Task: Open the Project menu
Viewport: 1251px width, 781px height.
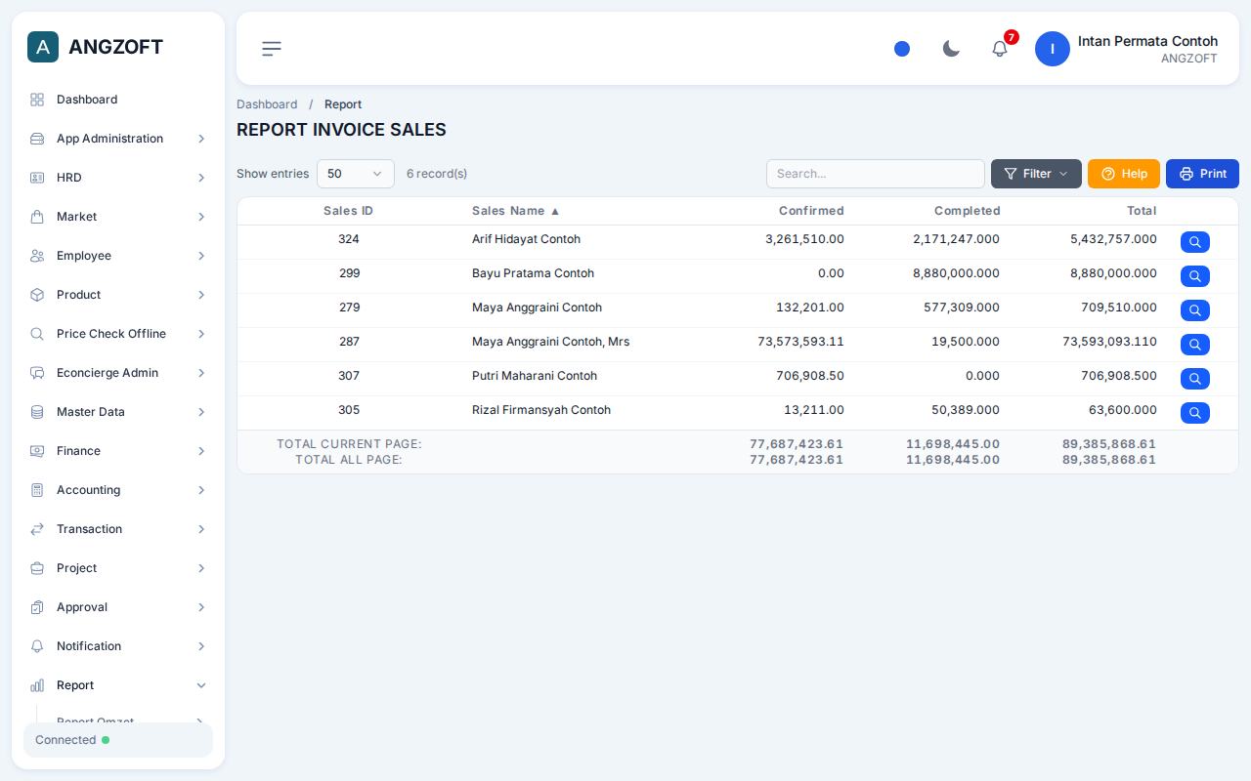Action: click(x=118, y=568)
